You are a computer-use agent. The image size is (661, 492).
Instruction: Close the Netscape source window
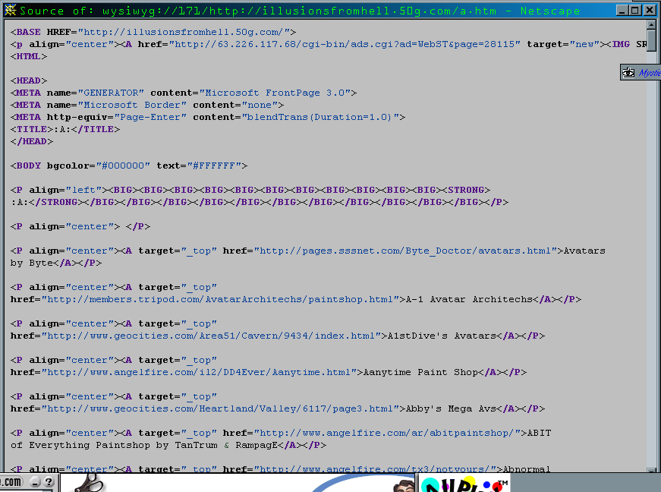(x=650, y=10)
